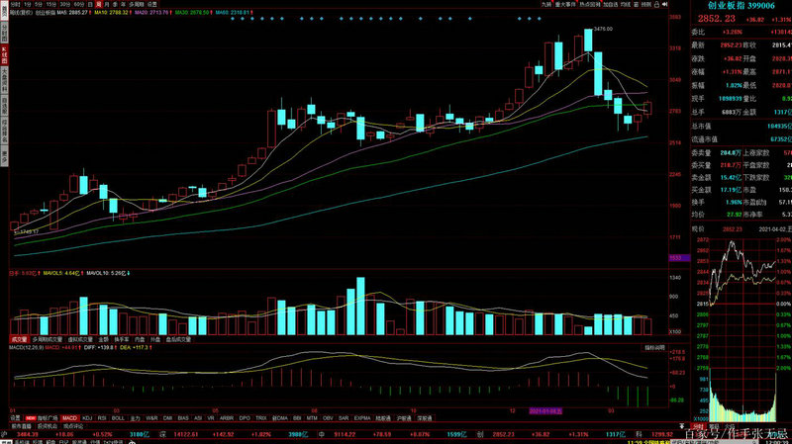
Task: Toggle 重大事件 markers on chart
Action: pos(565,5)
